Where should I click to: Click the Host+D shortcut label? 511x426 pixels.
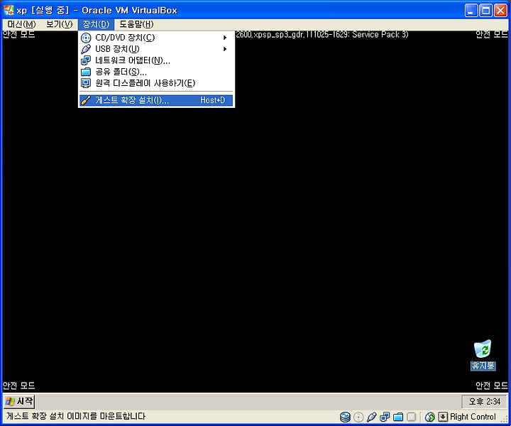pos(212,100)
